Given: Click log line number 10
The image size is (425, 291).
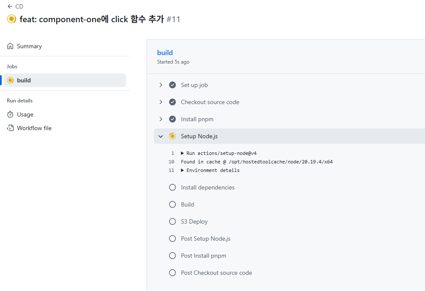Looking at the screenshot, I should 171,162.
